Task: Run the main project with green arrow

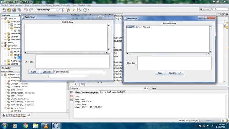Action: click(73, 10)
